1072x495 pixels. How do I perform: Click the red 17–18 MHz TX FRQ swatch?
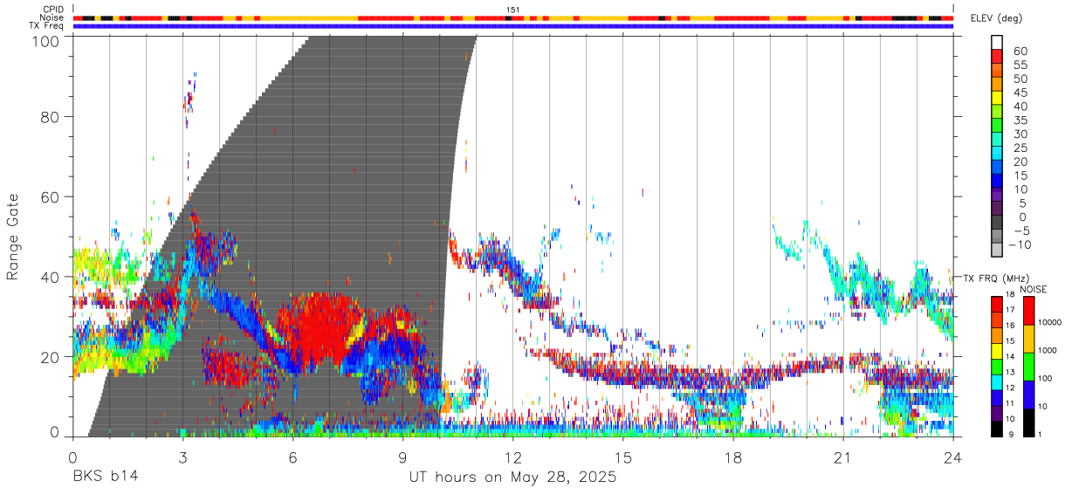pyautogui.click(x=997, y=304)
